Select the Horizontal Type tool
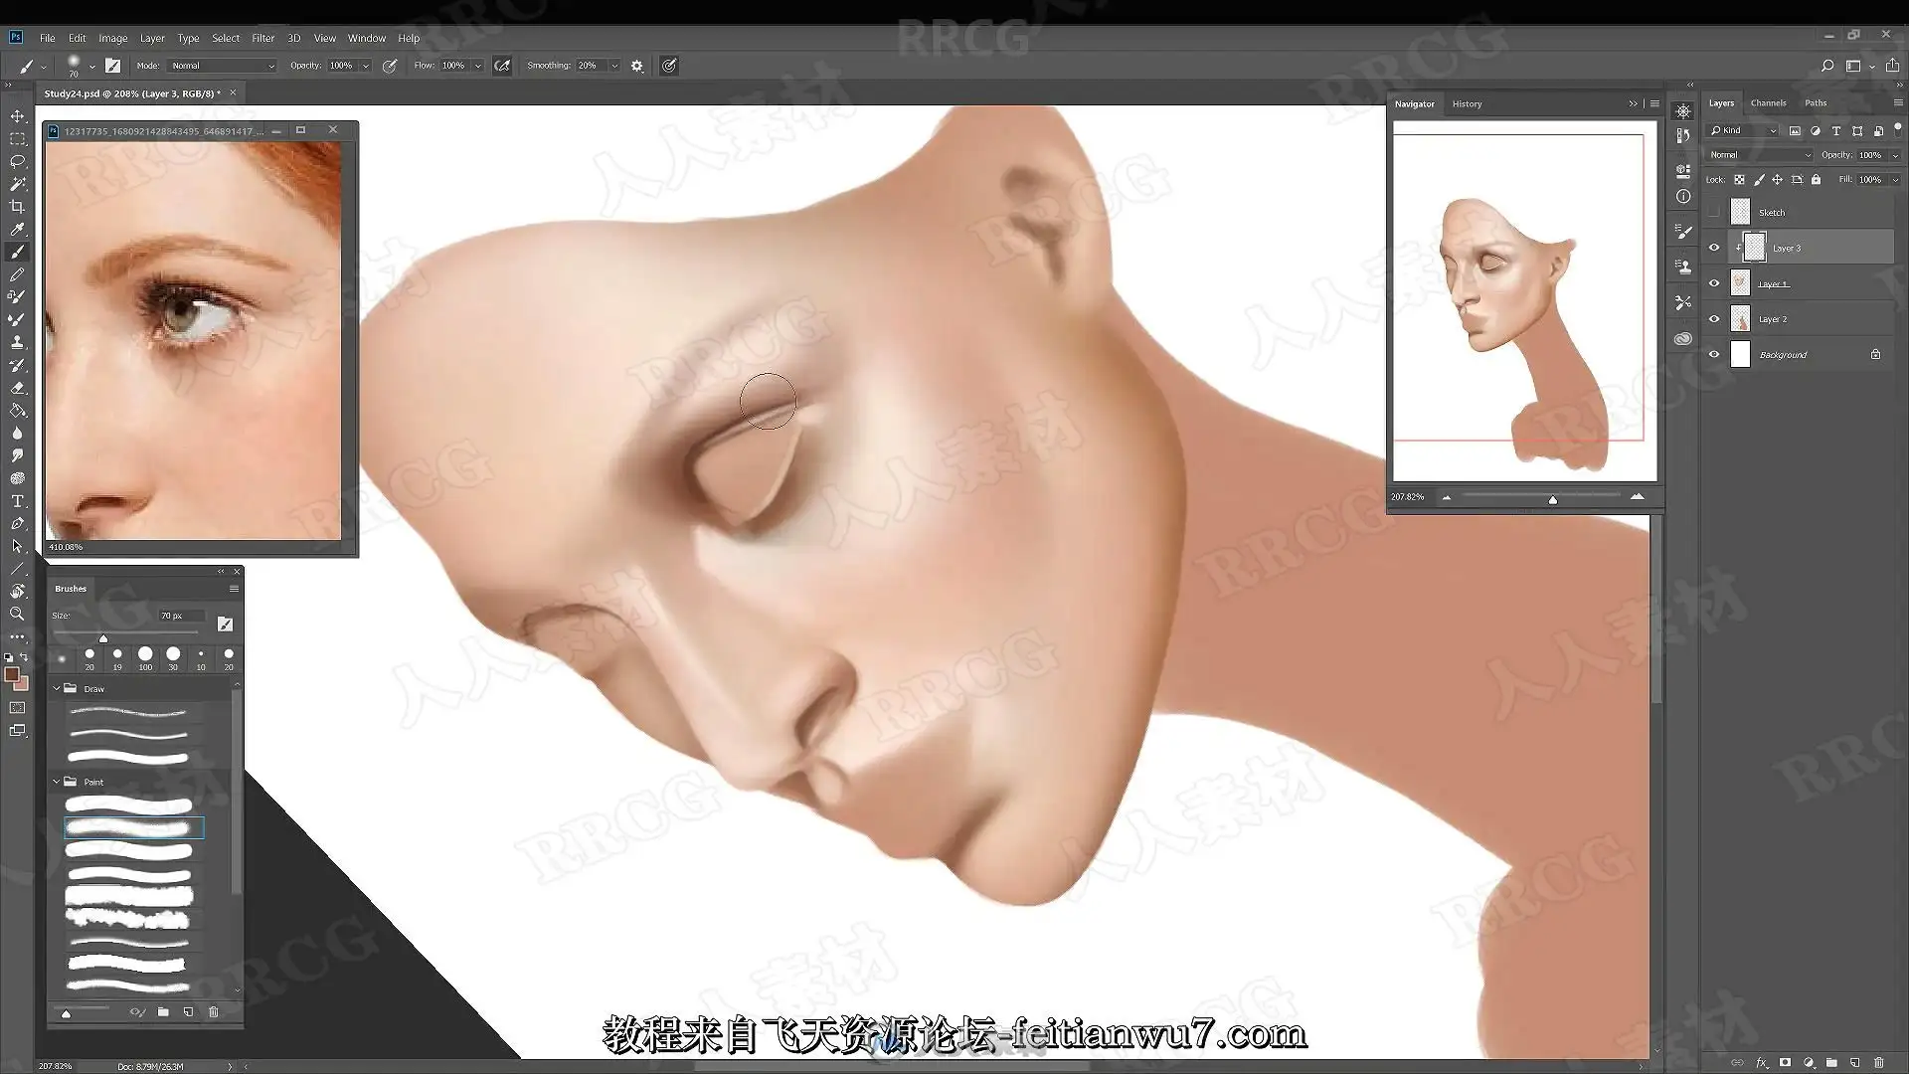This screenshot has height=1074, width=1909. 17,501
